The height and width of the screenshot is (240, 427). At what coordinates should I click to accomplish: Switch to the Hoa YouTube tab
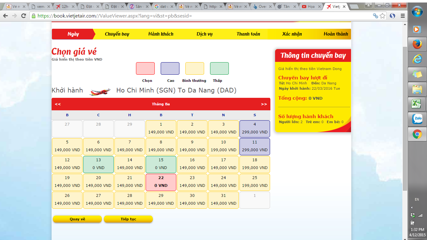(x=311, y=6)
